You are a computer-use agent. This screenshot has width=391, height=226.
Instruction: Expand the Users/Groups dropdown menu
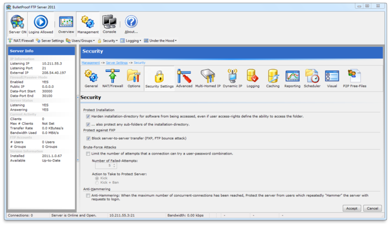[x=81, y=41]
